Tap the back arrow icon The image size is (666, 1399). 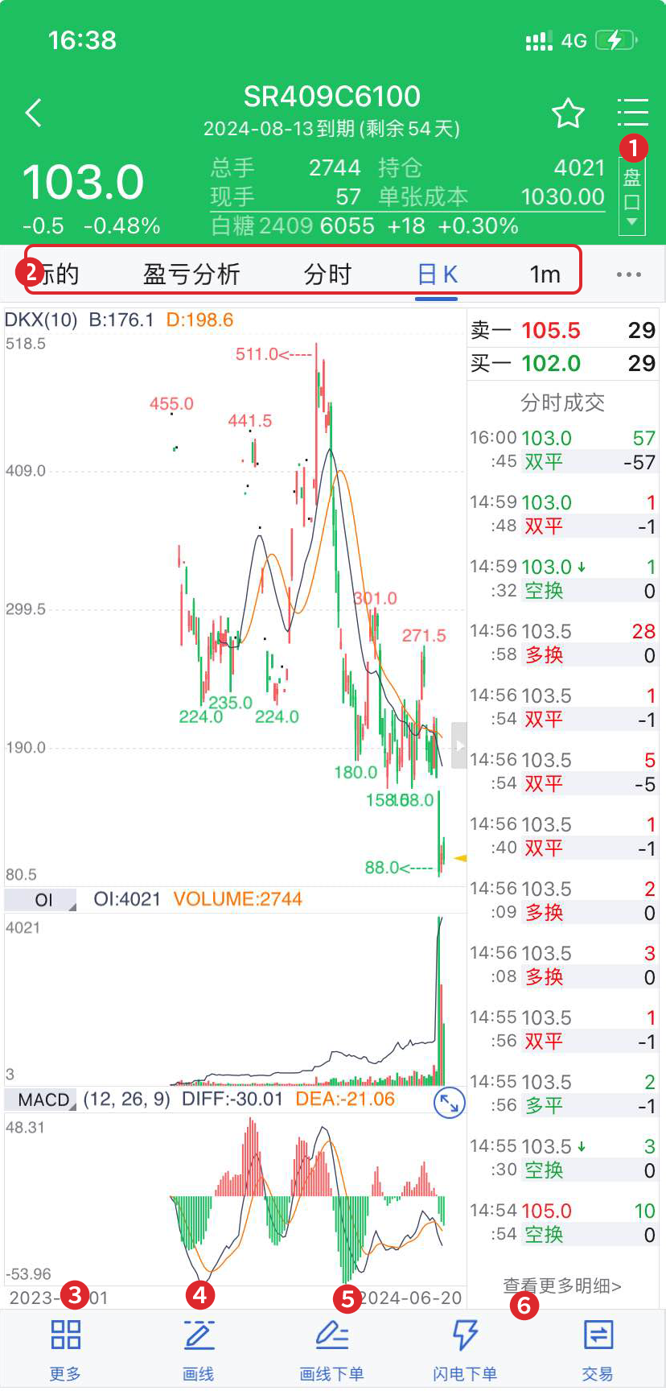34,113
